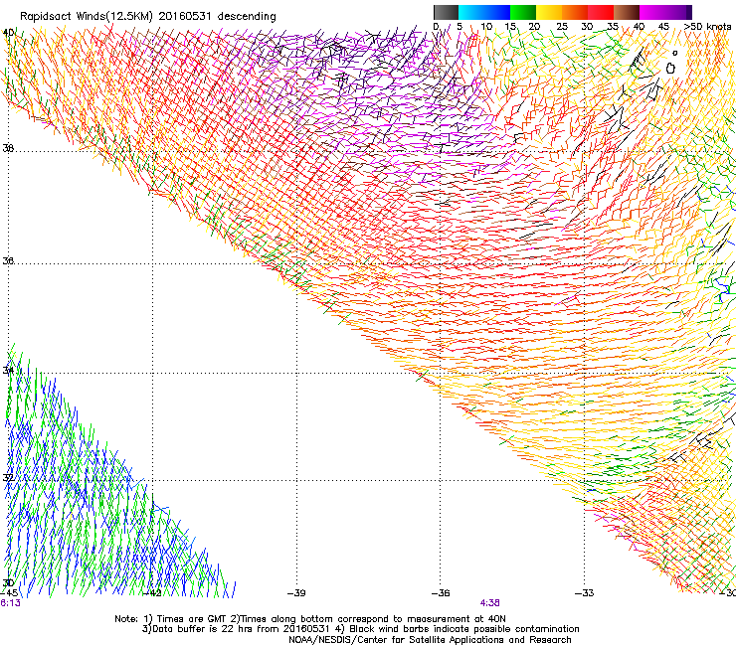The height and width of the screenshot is (646, 736).
Task: Click the '10' label under the color bar
Action: [486, 27]
